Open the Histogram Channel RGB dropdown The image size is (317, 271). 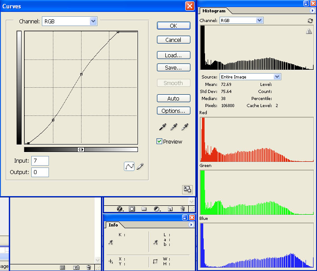(259, 20)
